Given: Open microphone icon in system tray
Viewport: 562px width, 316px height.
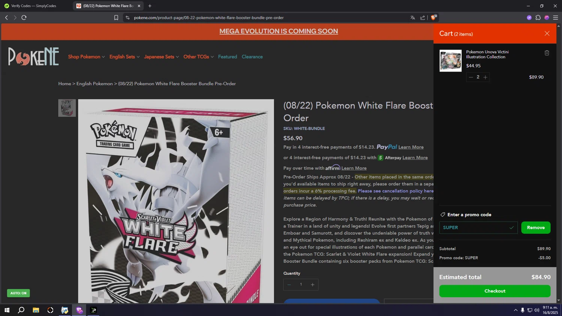Looking at the screenshot, I should click(x=523, y=310).
